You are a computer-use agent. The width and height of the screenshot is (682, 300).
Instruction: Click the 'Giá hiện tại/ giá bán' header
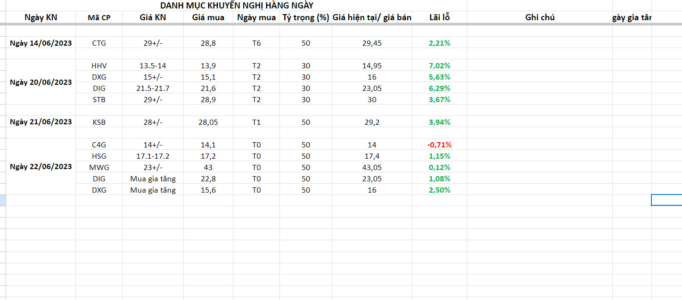click(x=372, y=17)
